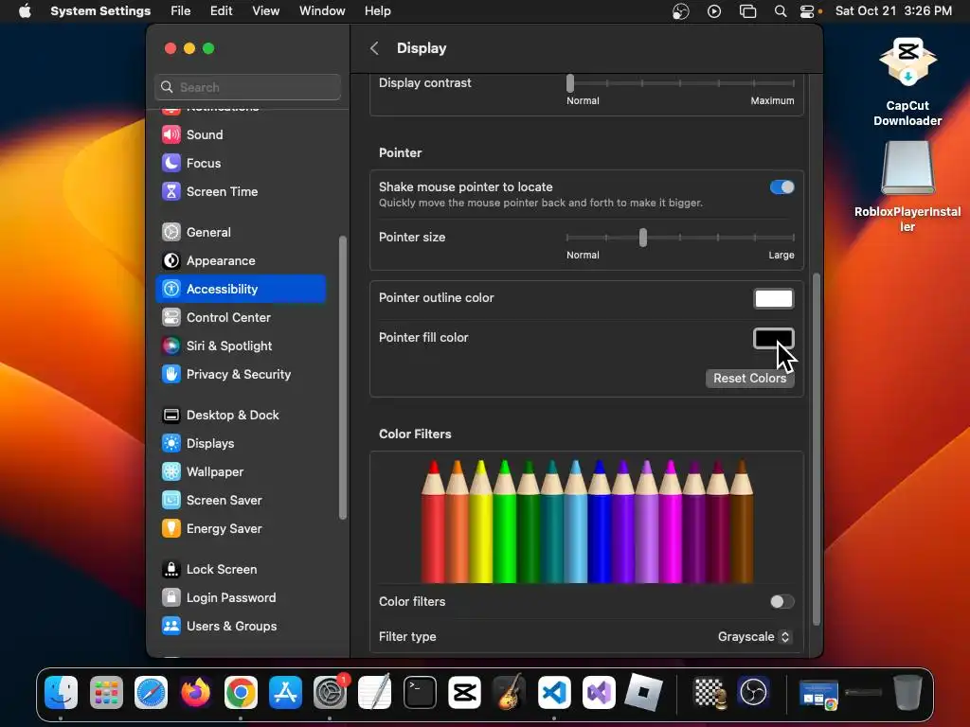Open Visual Studio from the Dock
The width and height of the screenshot is (970, 727).
[x=599, y=692]
